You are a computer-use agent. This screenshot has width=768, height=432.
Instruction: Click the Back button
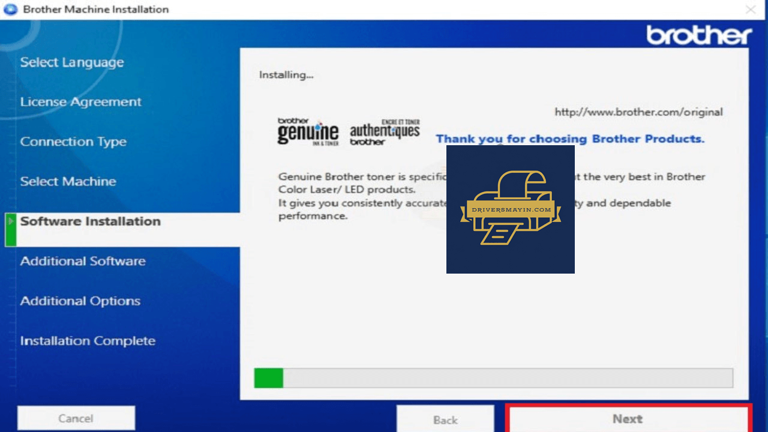click(x=445, y=419)
